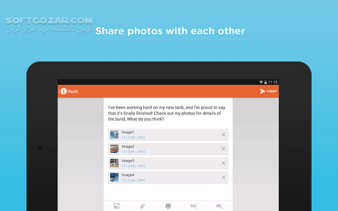Open the Image1 thumbnail preview
The height and width of the screenshot is (211, 338).
point(114,135)
